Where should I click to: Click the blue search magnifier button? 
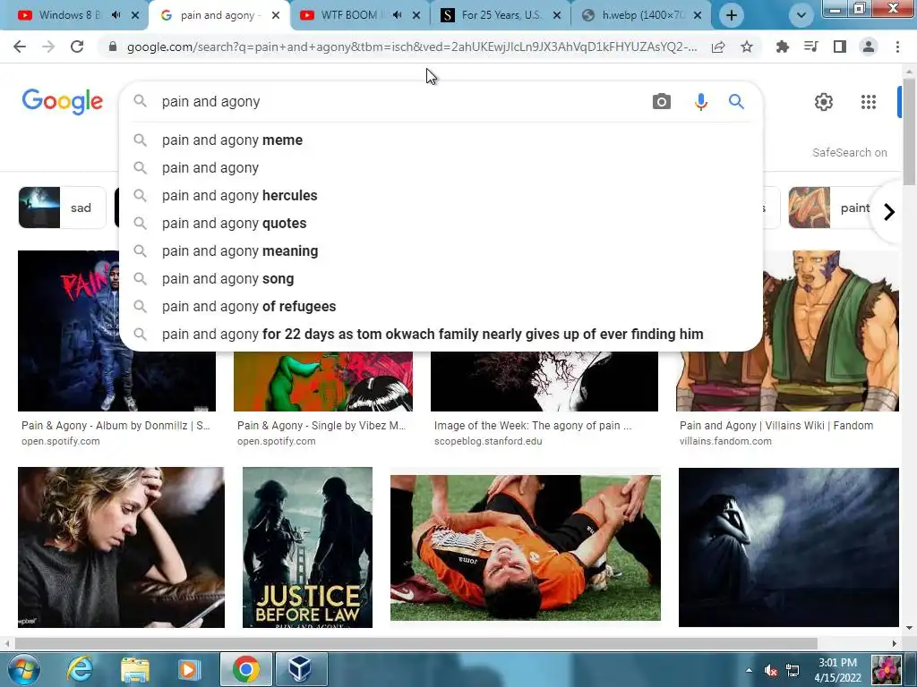[736, 102]
